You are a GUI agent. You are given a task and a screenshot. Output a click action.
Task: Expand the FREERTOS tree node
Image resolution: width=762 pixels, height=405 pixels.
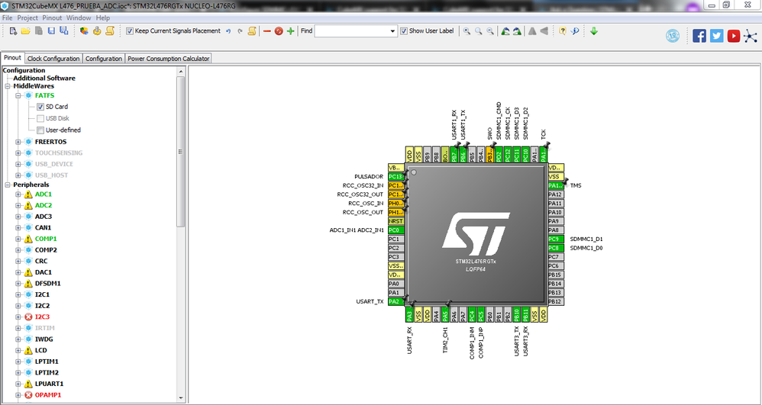point(18,142)
